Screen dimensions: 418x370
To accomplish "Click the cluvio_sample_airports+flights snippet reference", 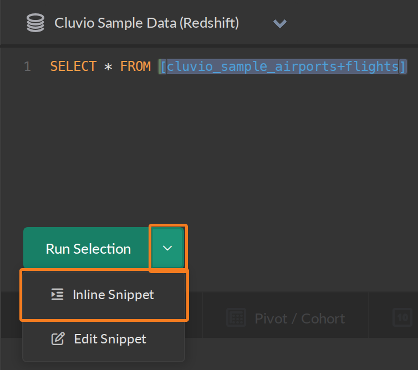I will point(283,66).
